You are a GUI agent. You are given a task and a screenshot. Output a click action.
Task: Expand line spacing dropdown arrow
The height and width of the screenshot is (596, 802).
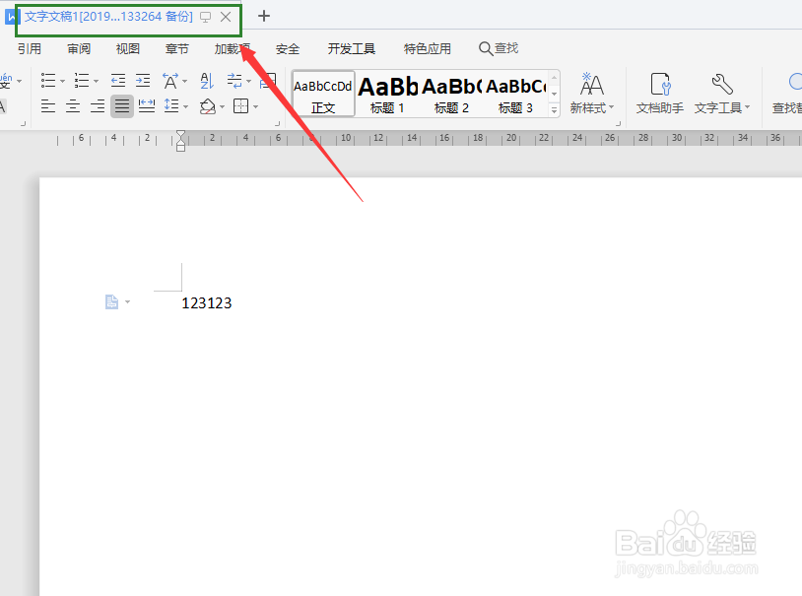point(185,107)
